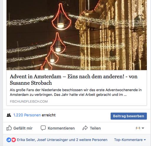
Task: Open the Christmas lights article image
Action: [77, 35]
